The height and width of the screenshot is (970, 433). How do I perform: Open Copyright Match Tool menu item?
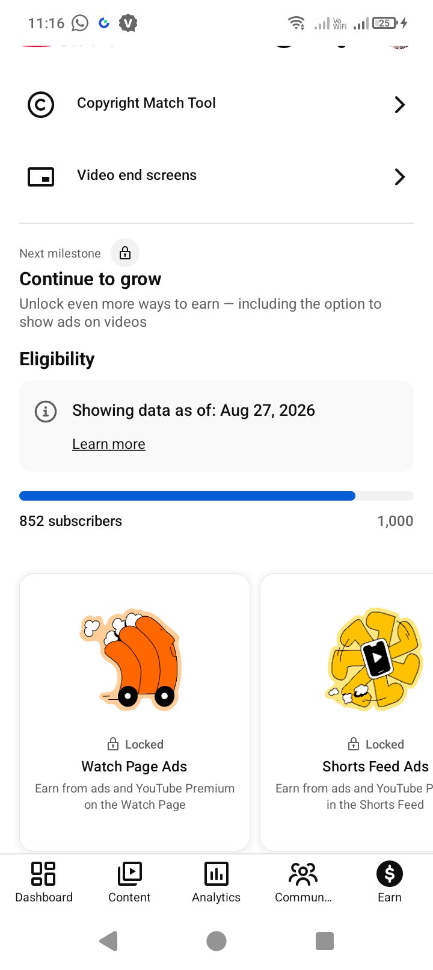pos(216,105)
